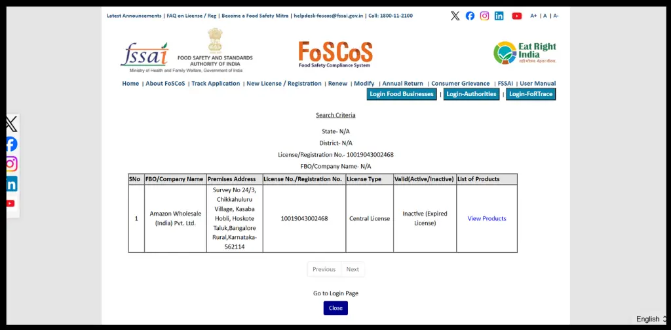Viewport: 671px width, 330px height.
Task: Open Track Application menu item
Action: [x=216, y=84]
